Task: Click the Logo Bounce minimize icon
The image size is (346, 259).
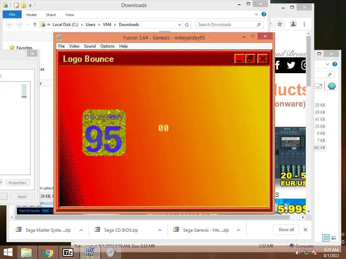Action: coord(239,59)
